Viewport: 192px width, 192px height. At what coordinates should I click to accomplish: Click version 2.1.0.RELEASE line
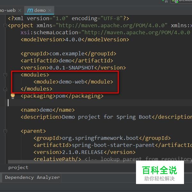(x=84, y=152)
